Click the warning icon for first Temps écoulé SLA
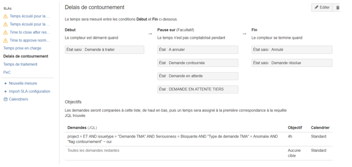 pos(5,16)
